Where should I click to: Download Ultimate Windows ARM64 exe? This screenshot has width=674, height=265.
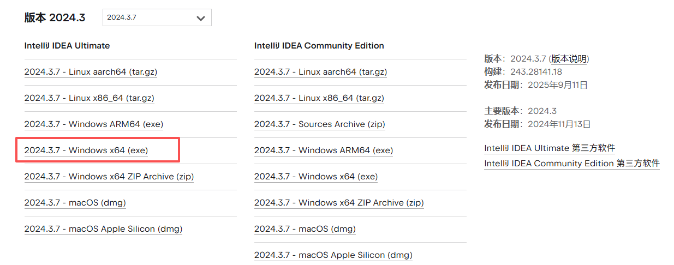(93, 124)
